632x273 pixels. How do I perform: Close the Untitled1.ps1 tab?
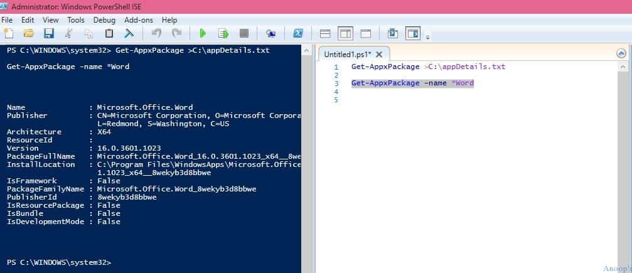pyautogui.click(x=379, y=55)
